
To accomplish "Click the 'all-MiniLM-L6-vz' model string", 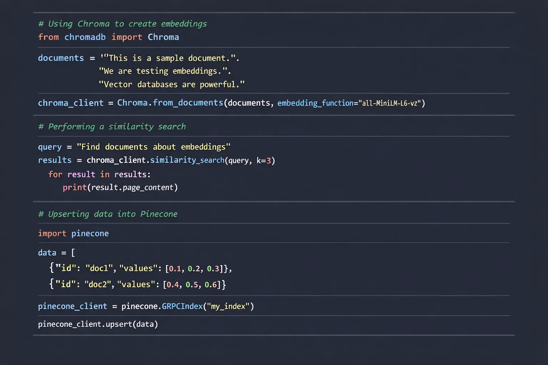I will pyautogui.click(x=390, y=103).
